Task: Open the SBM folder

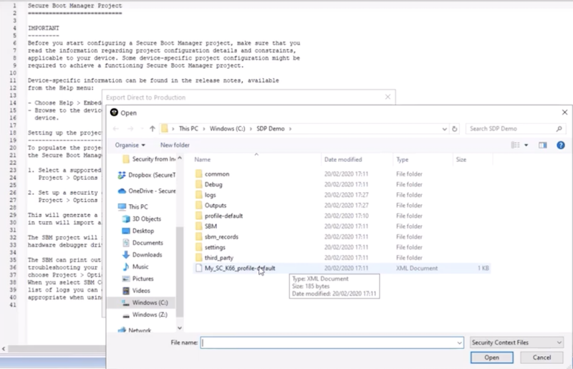Action: coord(211,226)
